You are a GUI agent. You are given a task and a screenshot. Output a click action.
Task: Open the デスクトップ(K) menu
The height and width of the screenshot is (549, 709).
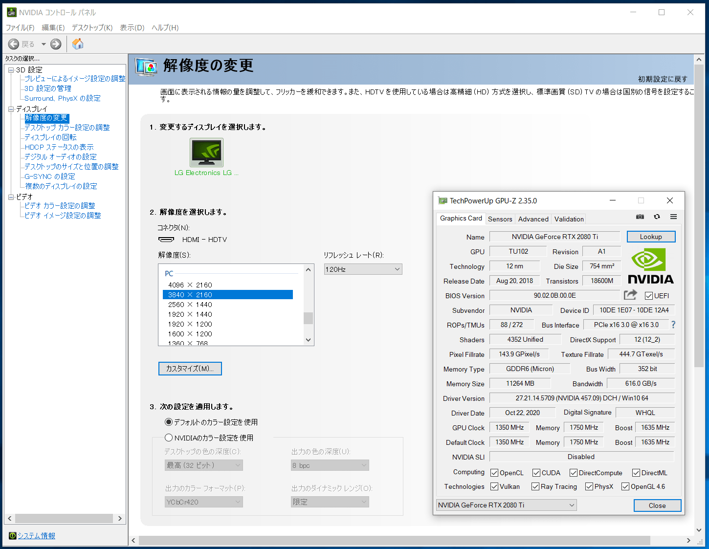92,28
